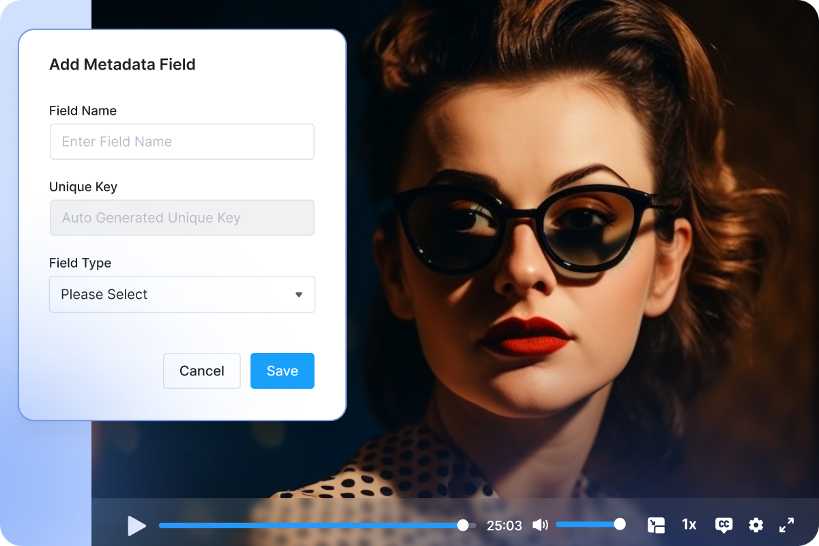
Task: Toggle closed captions with the CC icon
Action: (x=723, y=525)
